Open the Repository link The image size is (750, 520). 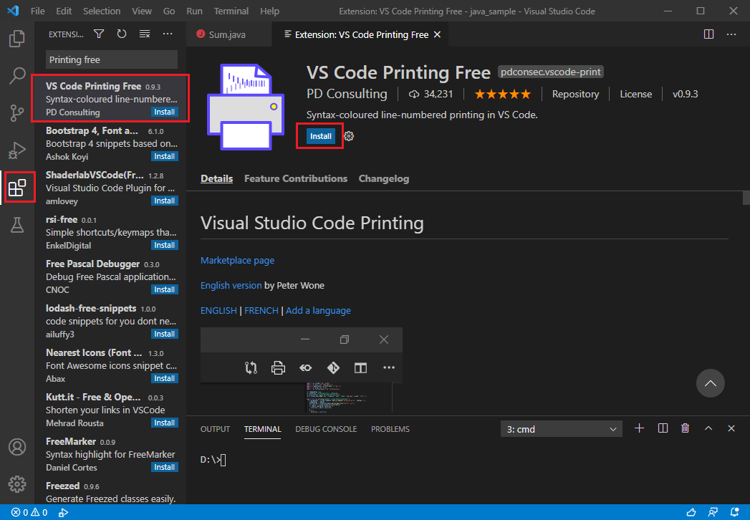(x=575, y=95)
